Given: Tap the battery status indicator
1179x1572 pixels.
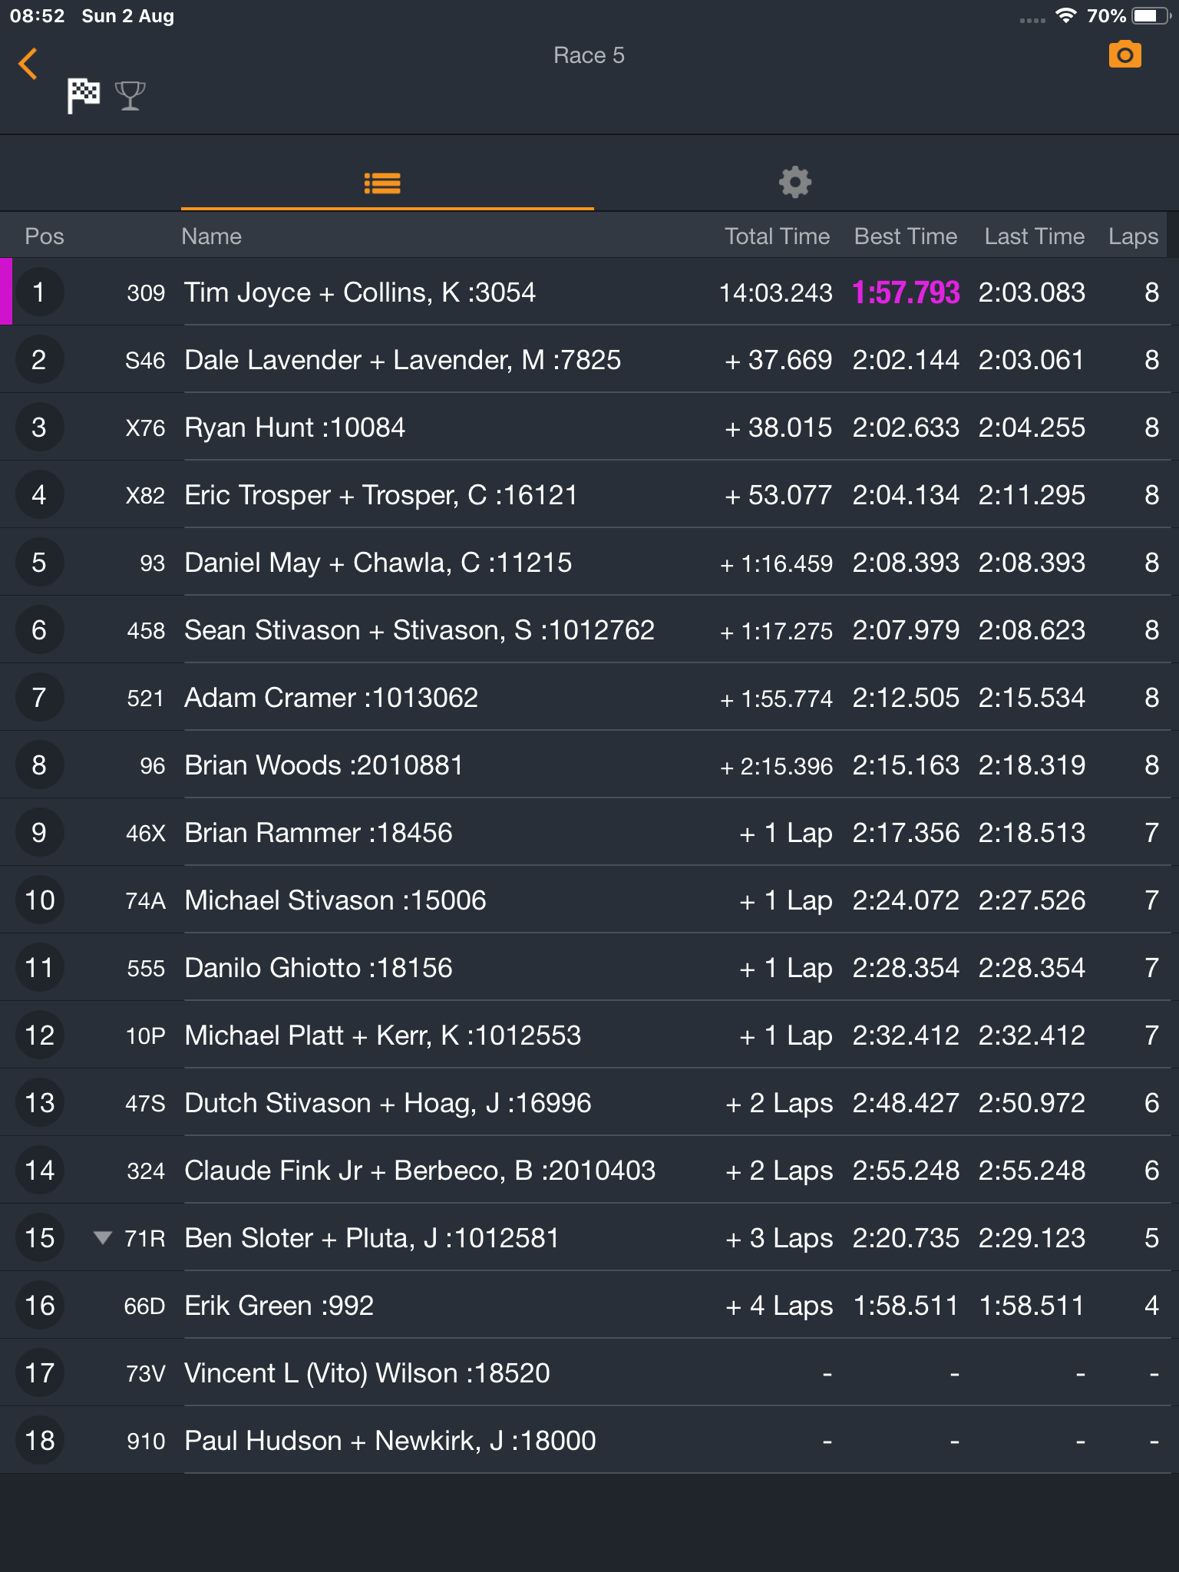Looking at the screenshot, I should pos(1150,16).
